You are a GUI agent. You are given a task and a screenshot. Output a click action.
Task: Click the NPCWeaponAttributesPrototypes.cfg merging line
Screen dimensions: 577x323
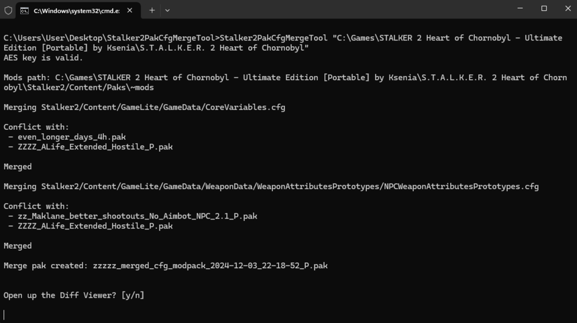coord(271,186)
